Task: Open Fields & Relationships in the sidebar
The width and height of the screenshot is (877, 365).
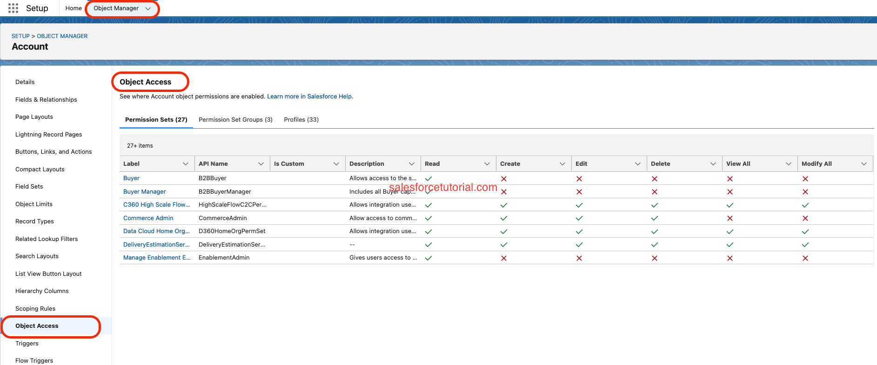Action: [x=46, y=100]
